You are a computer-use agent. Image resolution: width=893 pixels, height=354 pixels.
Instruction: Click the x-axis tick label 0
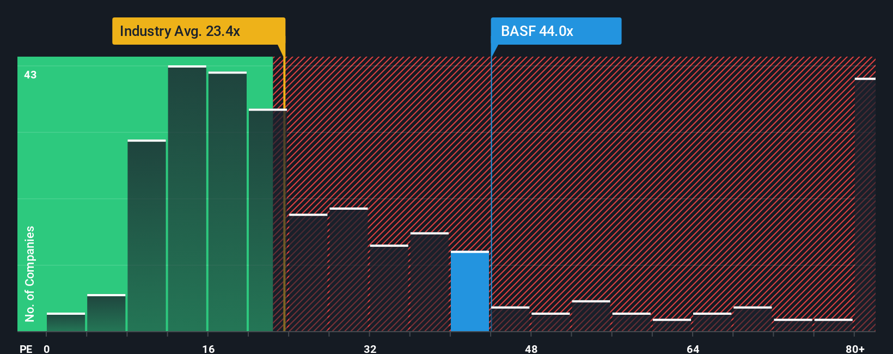(x=47, y=349)
